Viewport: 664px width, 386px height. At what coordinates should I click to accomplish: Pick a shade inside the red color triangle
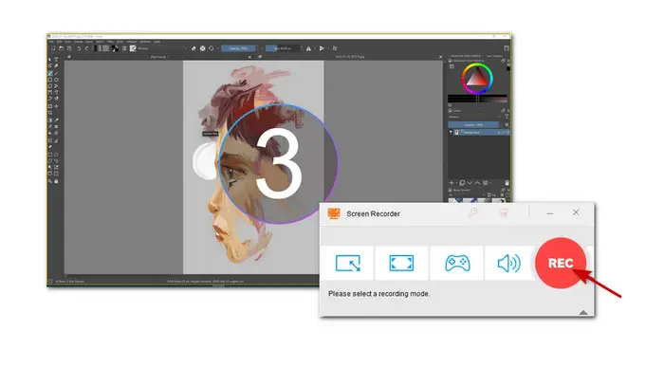[477, 79]
